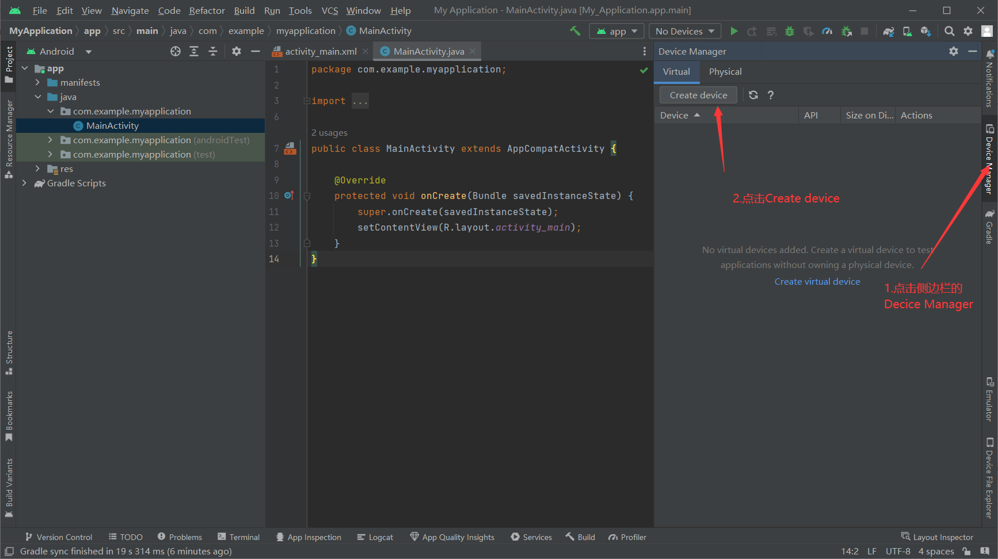Click the override gutter icon on line 10
This screenshot has height=559, width=998.
[290, 196]
